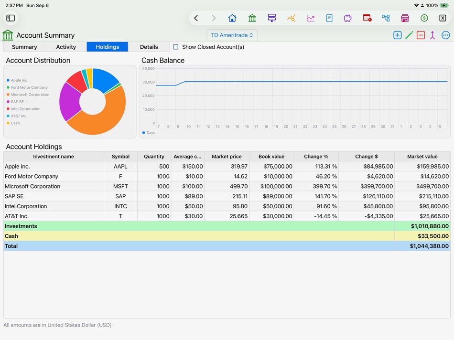Go forward with the right chevron

[214, 18]
